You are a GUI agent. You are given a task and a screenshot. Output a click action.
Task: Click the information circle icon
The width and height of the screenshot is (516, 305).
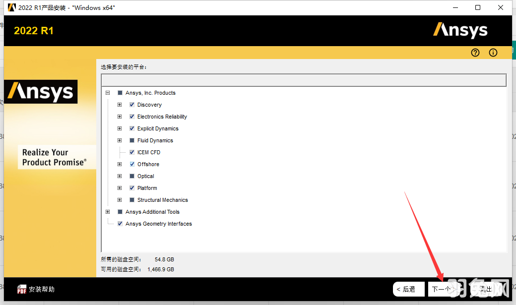coord(493,52)
